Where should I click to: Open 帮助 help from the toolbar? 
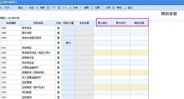click(117, 8)
